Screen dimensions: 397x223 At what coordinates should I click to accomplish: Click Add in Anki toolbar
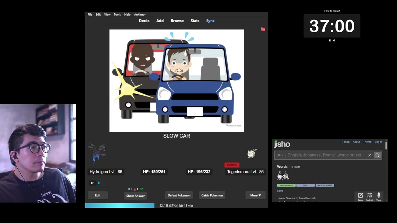pos(160,21)
